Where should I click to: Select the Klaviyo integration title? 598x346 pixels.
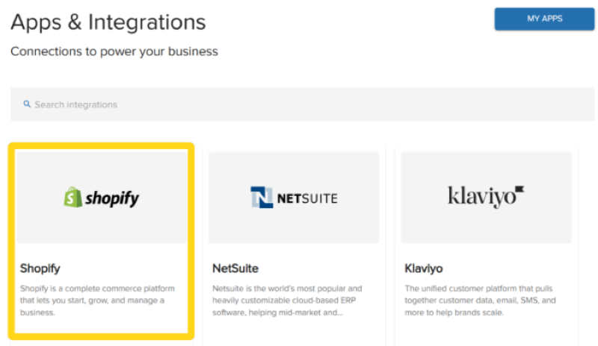pos(424,268)
